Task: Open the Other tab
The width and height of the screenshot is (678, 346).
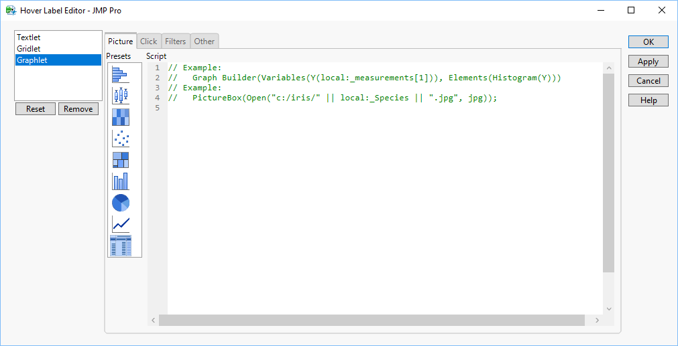Action: 204,41
